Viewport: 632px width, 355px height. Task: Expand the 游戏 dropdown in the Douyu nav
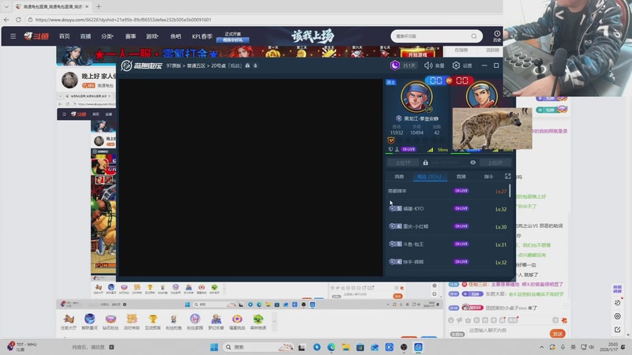[152, 36]
